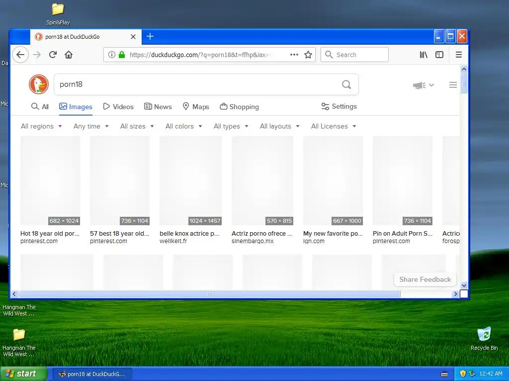Image resolution: width=509 pixels, height=381 pixels.
Task: Click the vertical scrollbar up arrow
Action: [x=464, y=69]
